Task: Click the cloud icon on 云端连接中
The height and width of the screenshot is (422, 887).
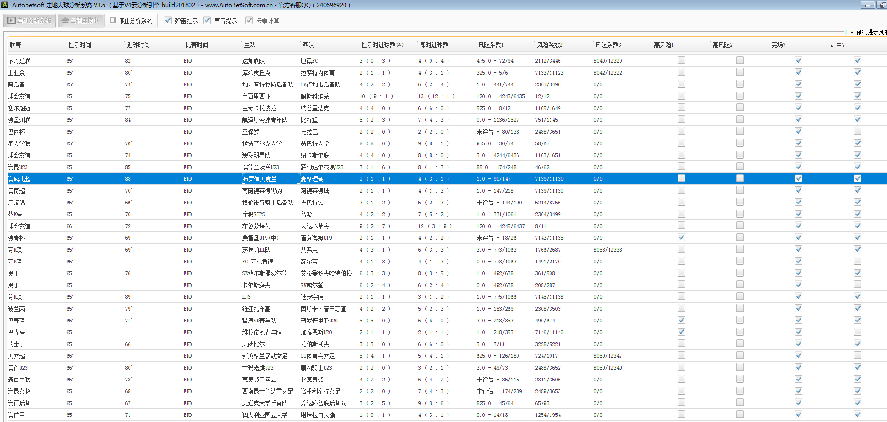Action: coord(65,21)
